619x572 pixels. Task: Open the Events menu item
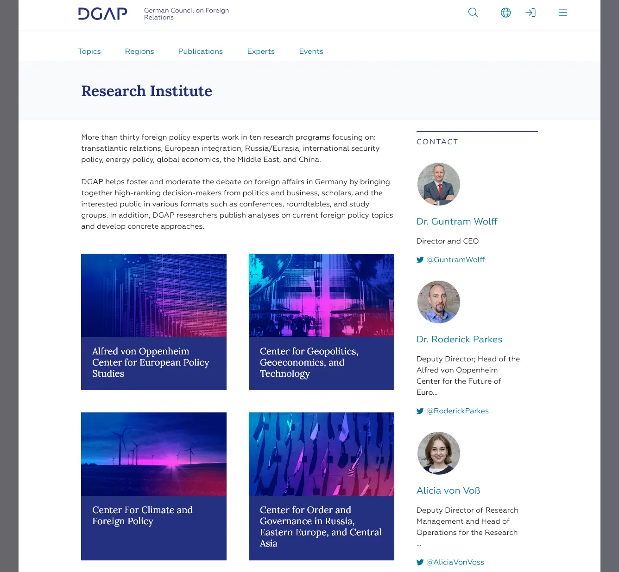311,51
